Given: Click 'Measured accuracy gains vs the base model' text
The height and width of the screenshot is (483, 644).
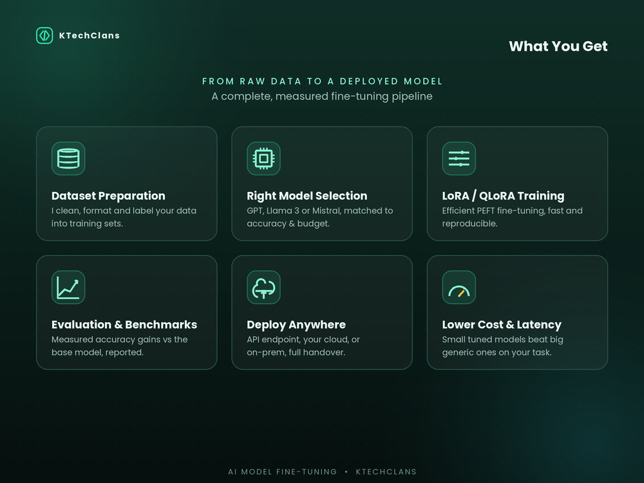Looking at the screenshot, I should click(x=119, y=346).
